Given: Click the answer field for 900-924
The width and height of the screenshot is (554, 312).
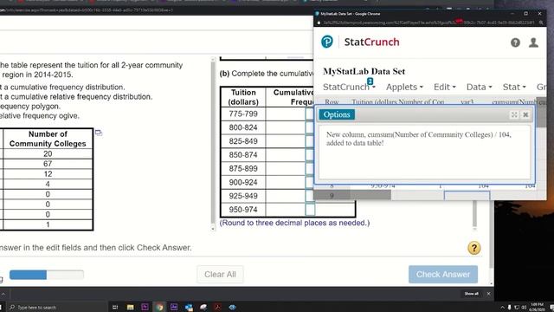Looking at the screenshot, I should (x=310, y=182).
